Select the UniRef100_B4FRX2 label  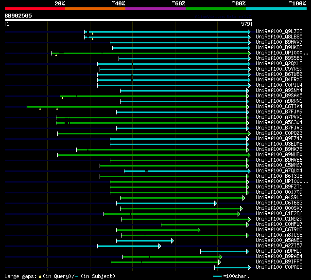pos(279,80)
